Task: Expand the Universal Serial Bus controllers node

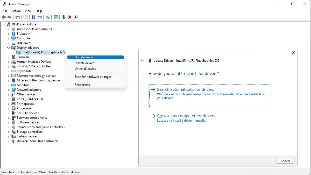Action: 8,141
